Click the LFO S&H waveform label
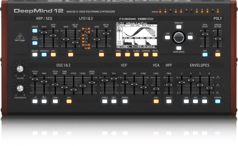The image size is (238, 146). [x=86, y=45]
